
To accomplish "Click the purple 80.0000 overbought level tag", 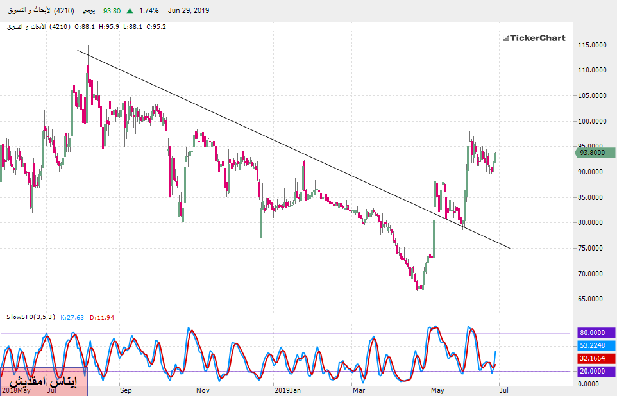I will click(593, 333).
